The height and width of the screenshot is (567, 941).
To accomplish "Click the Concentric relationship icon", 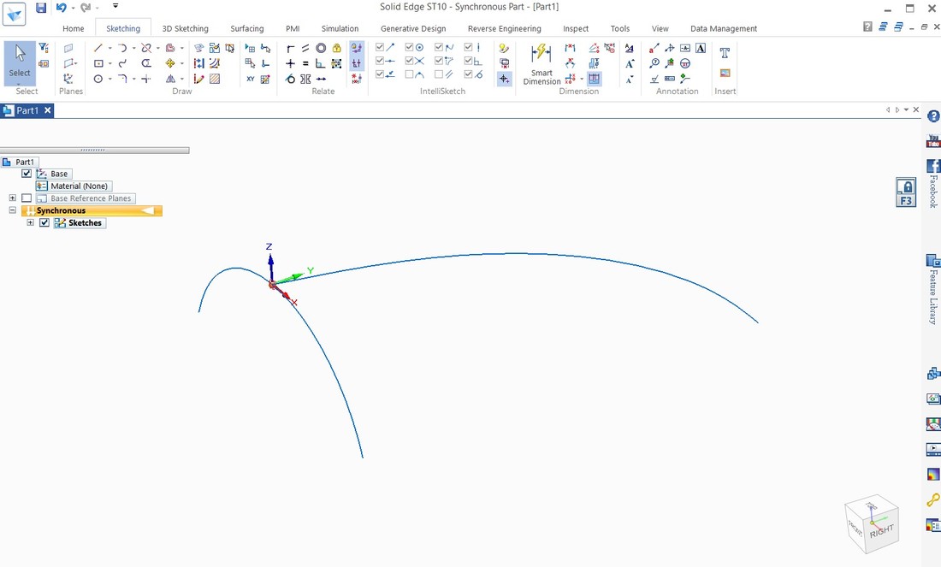I will [x=321, y=49].
